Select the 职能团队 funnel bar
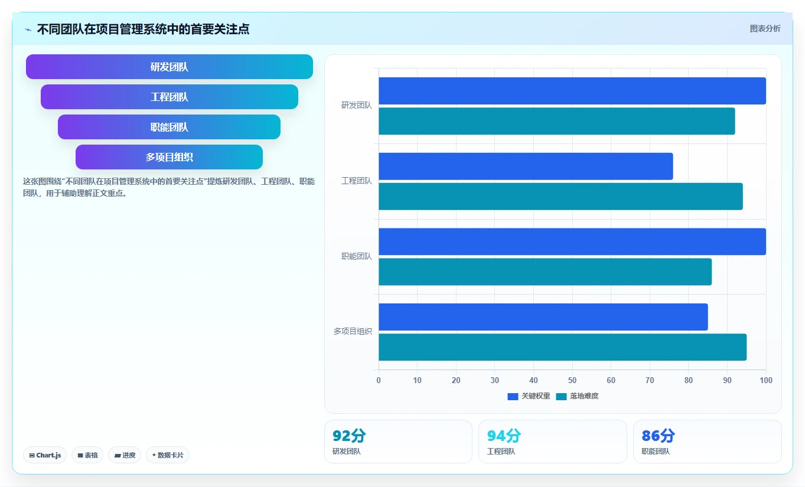This screenshot has width=805, height=487. click(169, 127)
